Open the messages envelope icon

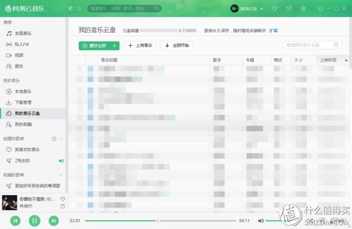pos(289,9)
